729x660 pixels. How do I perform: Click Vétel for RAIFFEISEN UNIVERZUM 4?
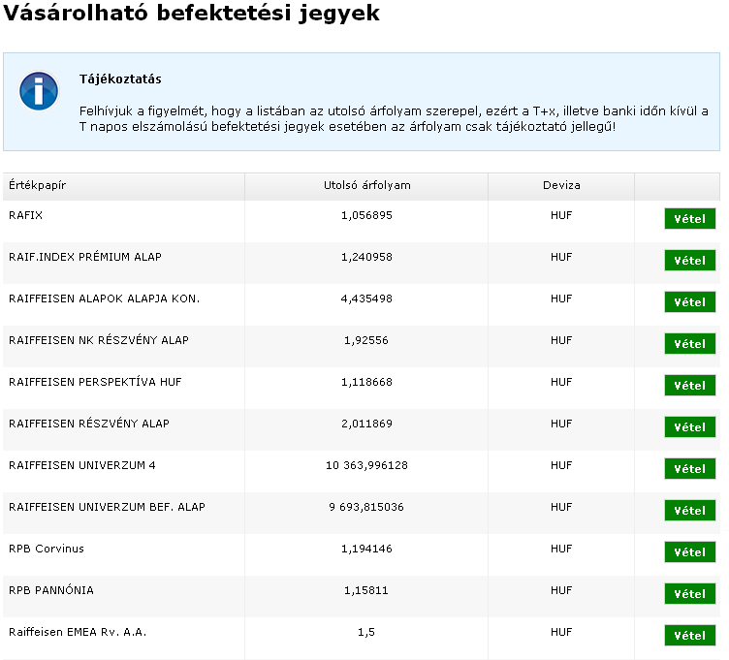(x=690, y=469)
